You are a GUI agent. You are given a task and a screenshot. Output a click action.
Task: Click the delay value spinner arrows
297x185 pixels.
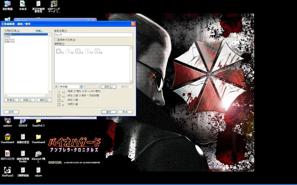pyautogui.click(x=98, y=87)
